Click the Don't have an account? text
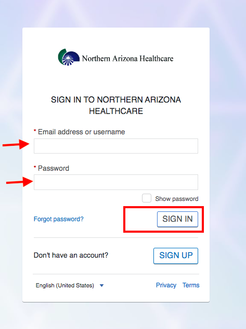The height and width of the screenshot is (329, 246). click(x=71, y=255)
